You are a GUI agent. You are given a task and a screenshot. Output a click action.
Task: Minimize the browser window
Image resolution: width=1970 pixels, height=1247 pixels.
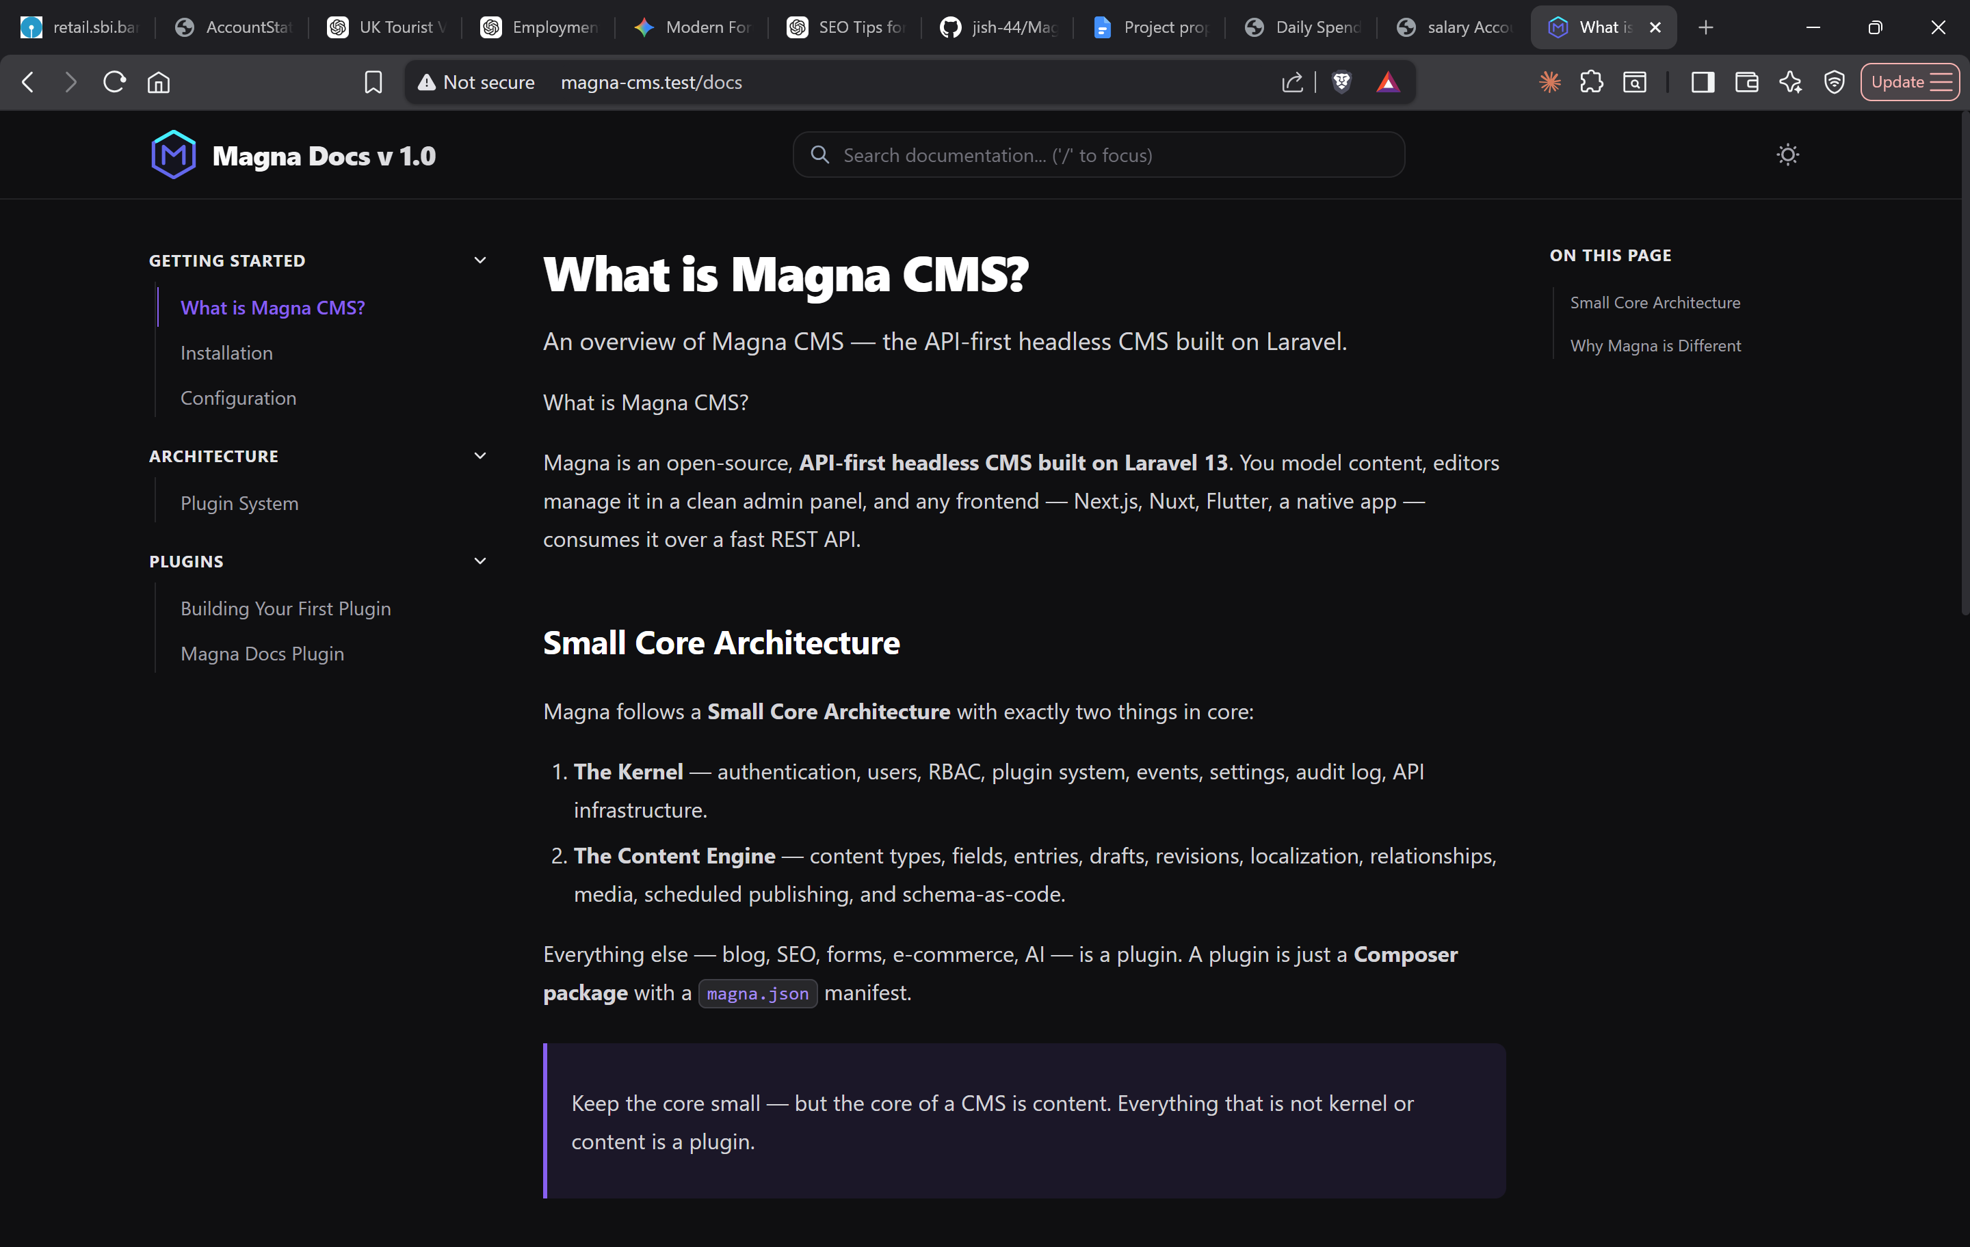pyautogui.click(x=1813, y=27)
